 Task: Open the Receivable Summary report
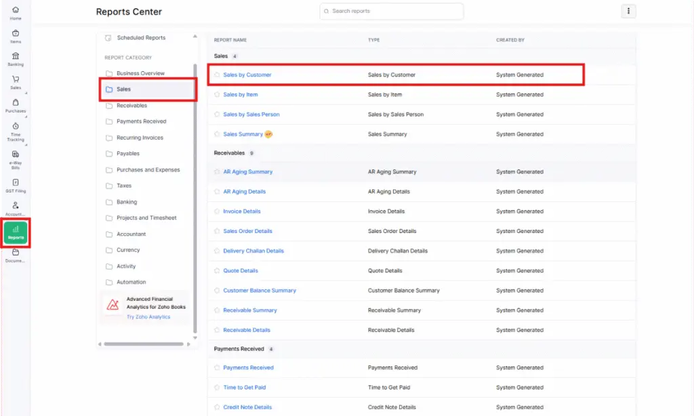(x=250, y=310)
